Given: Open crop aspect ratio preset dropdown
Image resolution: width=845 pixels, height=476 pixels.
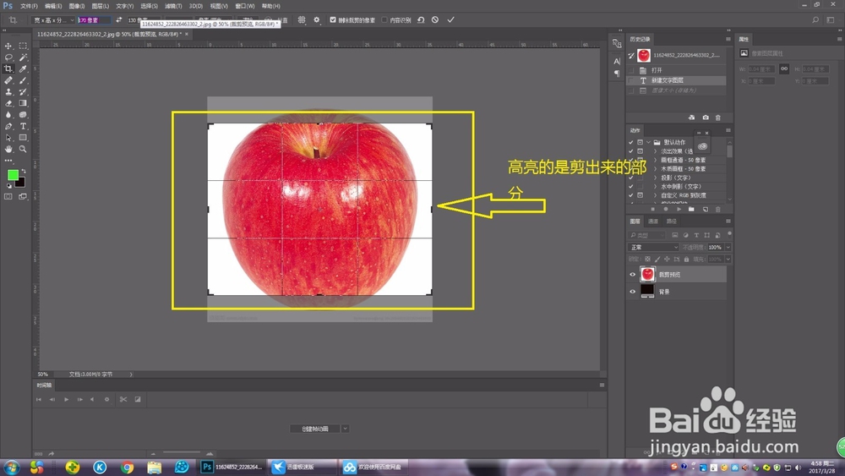Looking at the screenshot, I should [x=52, y=20].
